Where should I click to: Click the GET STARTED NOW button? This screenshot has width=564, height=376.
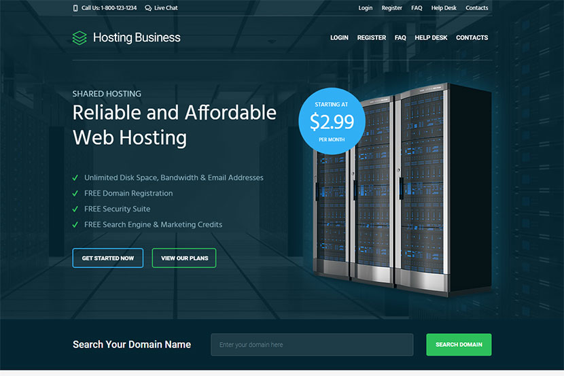pos(108,258)
